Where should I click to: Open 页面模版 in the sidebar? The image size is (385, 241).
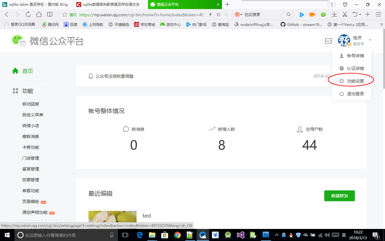(x=31, y=202)
